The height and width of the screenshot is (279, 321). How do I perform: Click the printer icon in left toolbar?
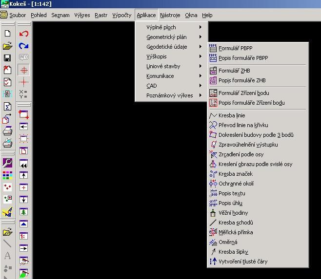[8, 131]
